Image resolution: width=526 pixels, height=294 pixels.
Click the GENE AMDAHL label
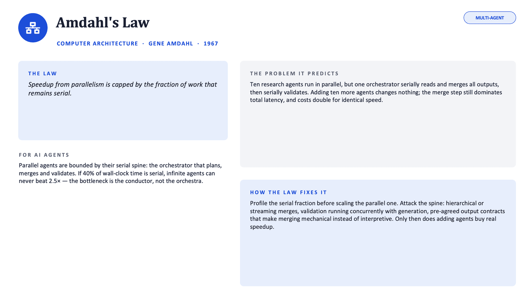[x=171, y=43]
